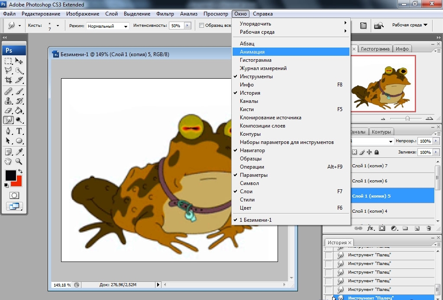Select the Dodge tool

point(19,120)
